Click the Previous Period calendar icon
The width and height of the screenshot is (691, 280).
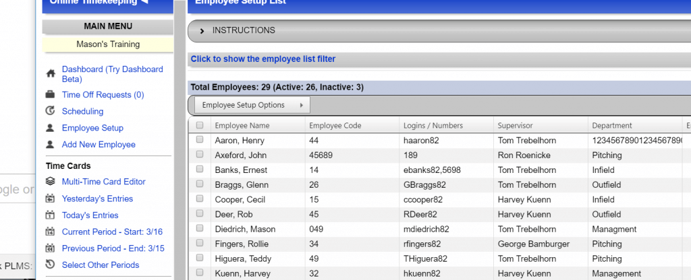pyautogui.click(x=50, y=248)
